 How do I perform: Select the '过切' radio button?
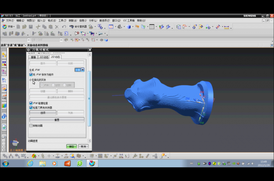point(53,85)
